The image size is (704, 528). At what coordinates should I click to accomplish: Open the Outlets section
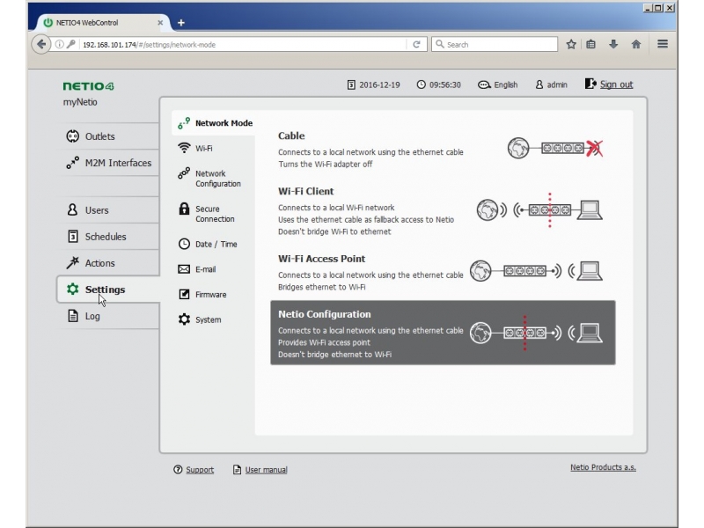[108, 136]
